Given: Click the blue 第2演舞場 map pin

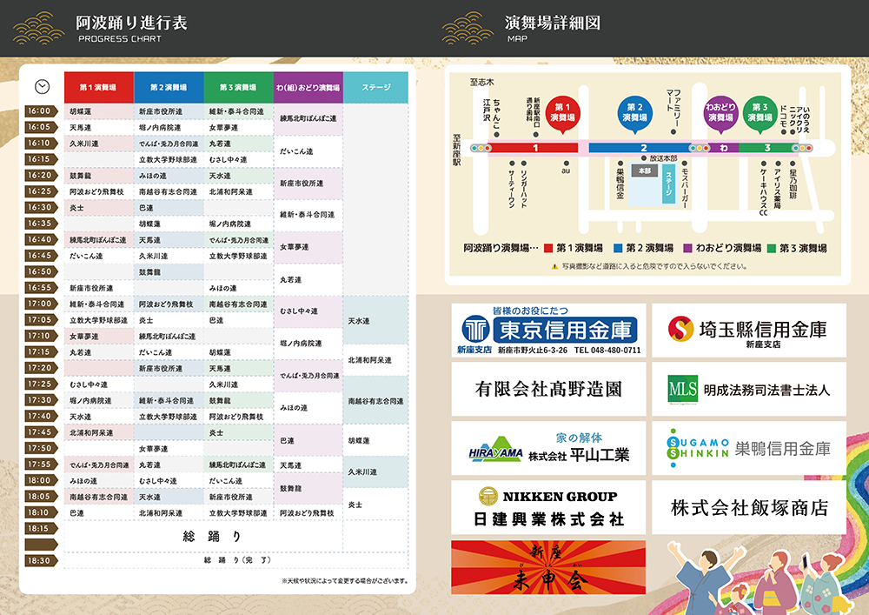Looking at the screenshot, I should click(x=634, y=113).
